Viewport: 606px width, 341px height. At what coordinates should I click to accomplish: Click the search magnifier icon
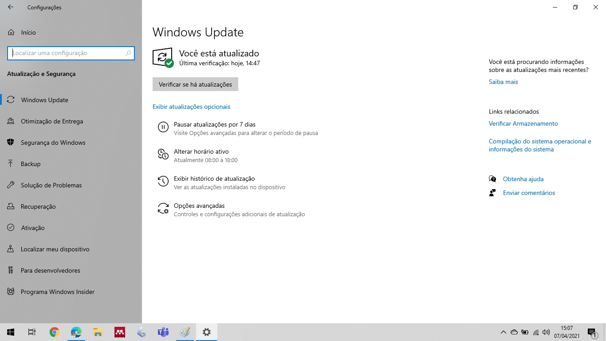[x=128, y=53]
